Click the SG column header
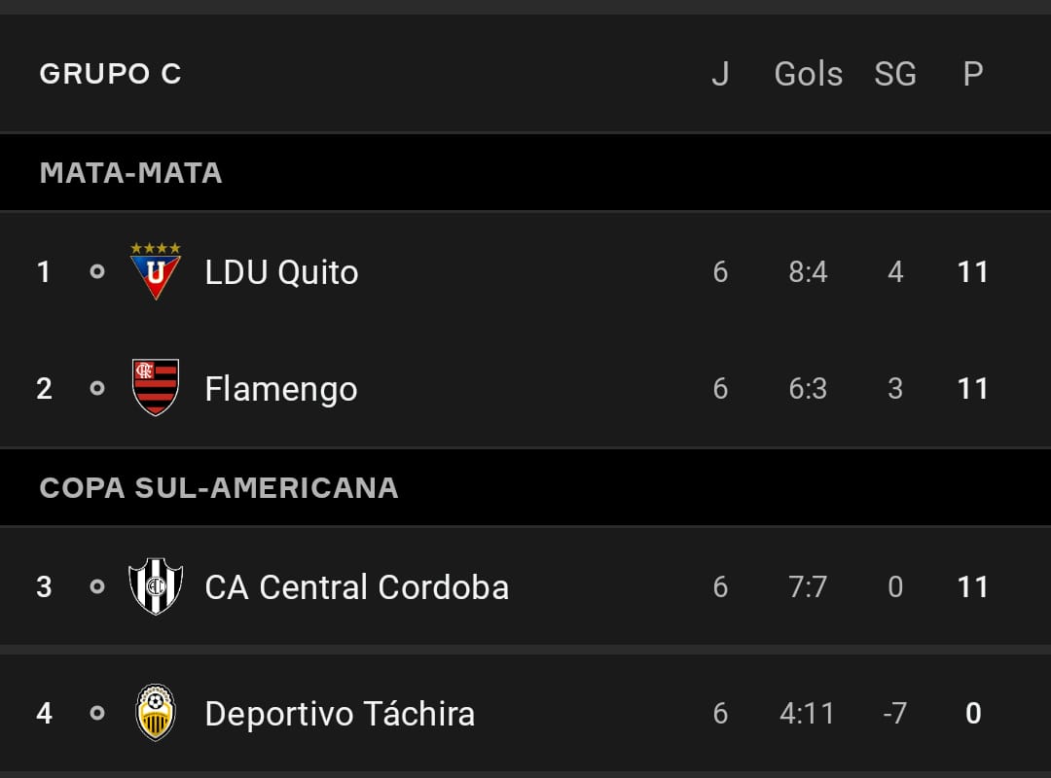The image size is (1051, 778). (895, 74)
